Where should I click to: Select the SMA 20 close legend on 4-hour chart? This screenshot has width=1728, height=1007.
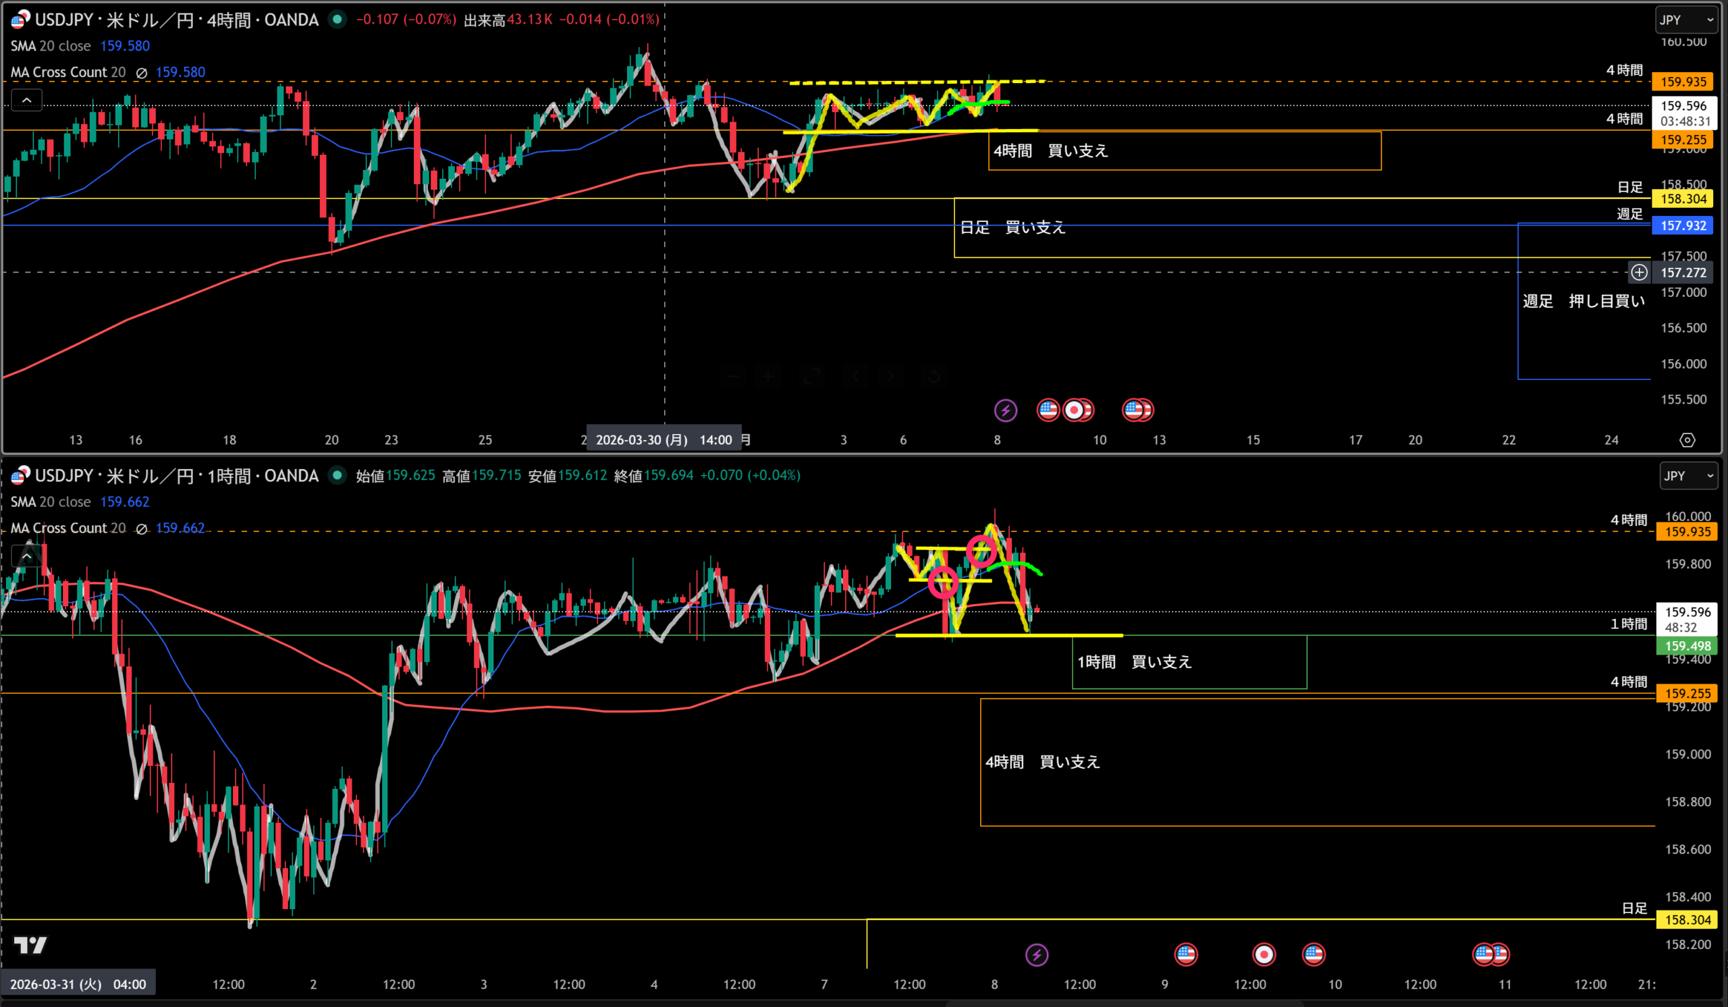click(x=51, y=46)
